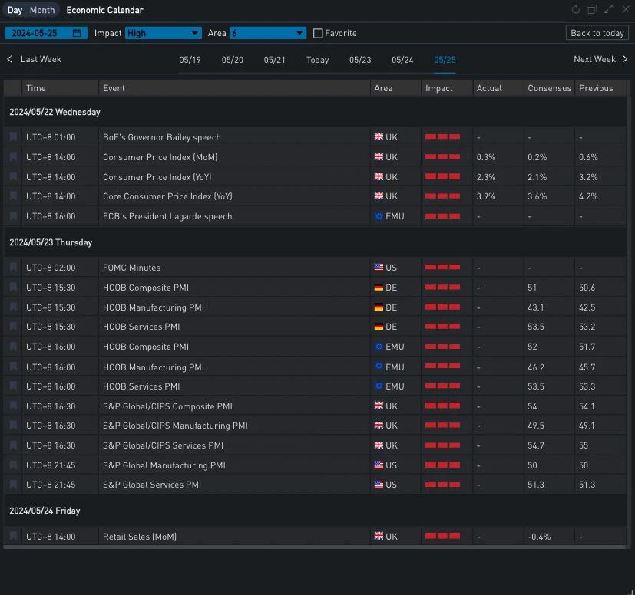The image size is (635, 595).
Task: Bookmark the Retail Sales (MoM) event
Action: coord(13,537)
